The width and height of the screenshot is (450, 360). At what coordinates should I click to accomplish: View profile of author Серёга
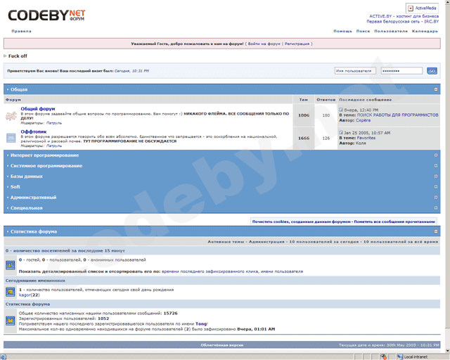[363, 120]
